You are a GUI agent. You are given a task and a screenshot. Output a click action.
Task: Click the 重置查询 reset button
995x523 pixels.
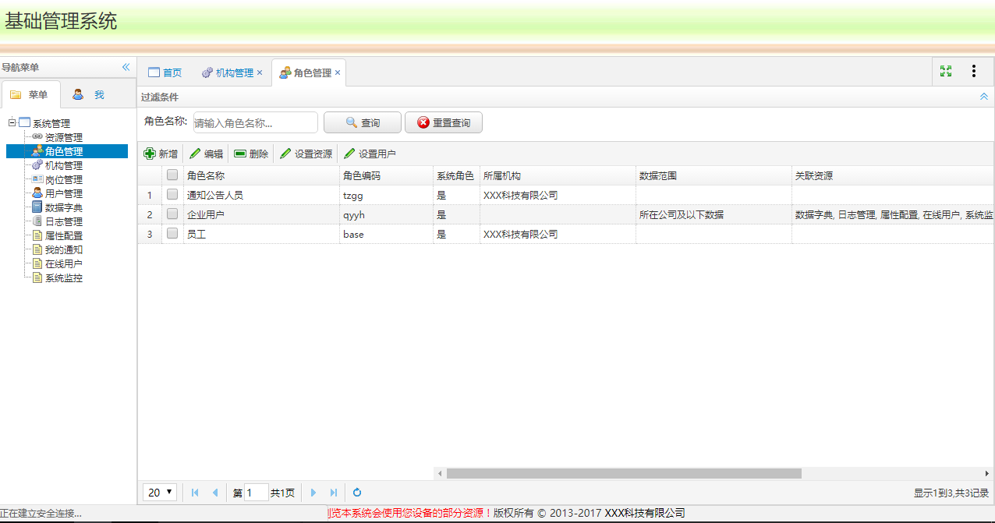(444, 123)
